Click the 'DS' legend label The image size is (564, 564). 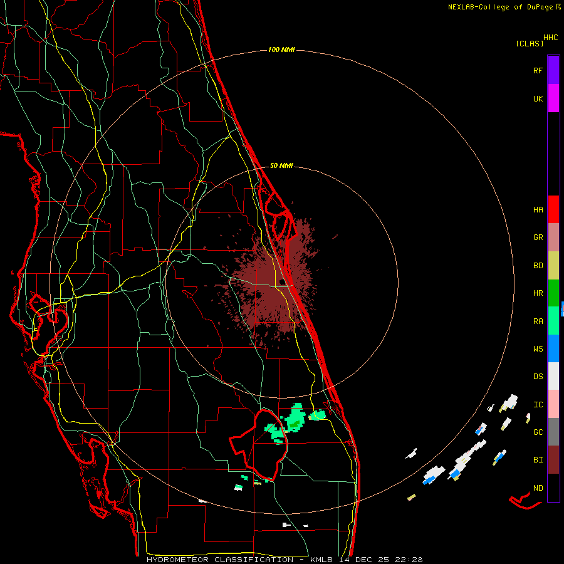(x=538, y=377)
